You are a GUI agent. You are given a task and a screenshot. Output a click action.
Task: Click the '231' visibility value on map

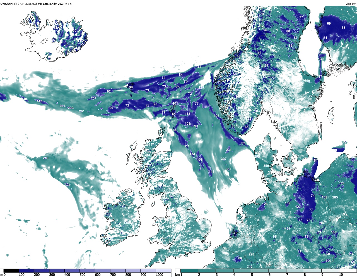229,150
